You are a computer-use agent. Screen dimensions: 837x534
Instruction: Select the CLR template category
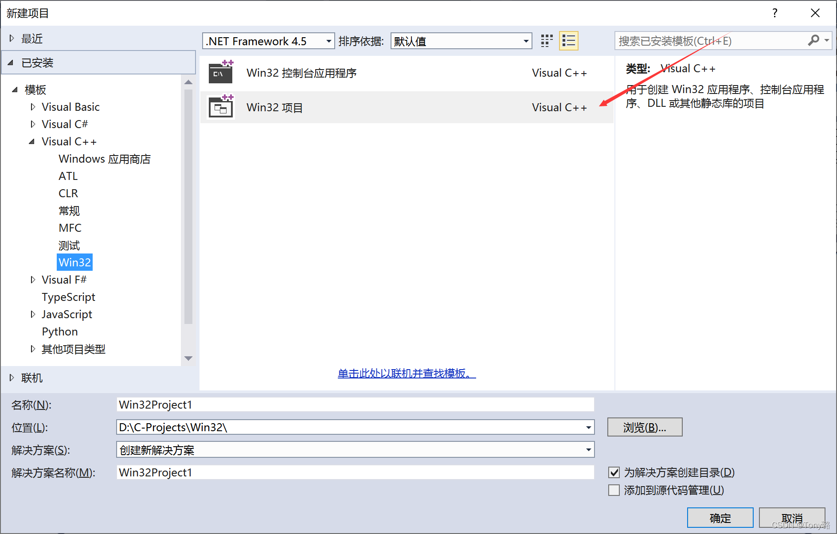68,193
